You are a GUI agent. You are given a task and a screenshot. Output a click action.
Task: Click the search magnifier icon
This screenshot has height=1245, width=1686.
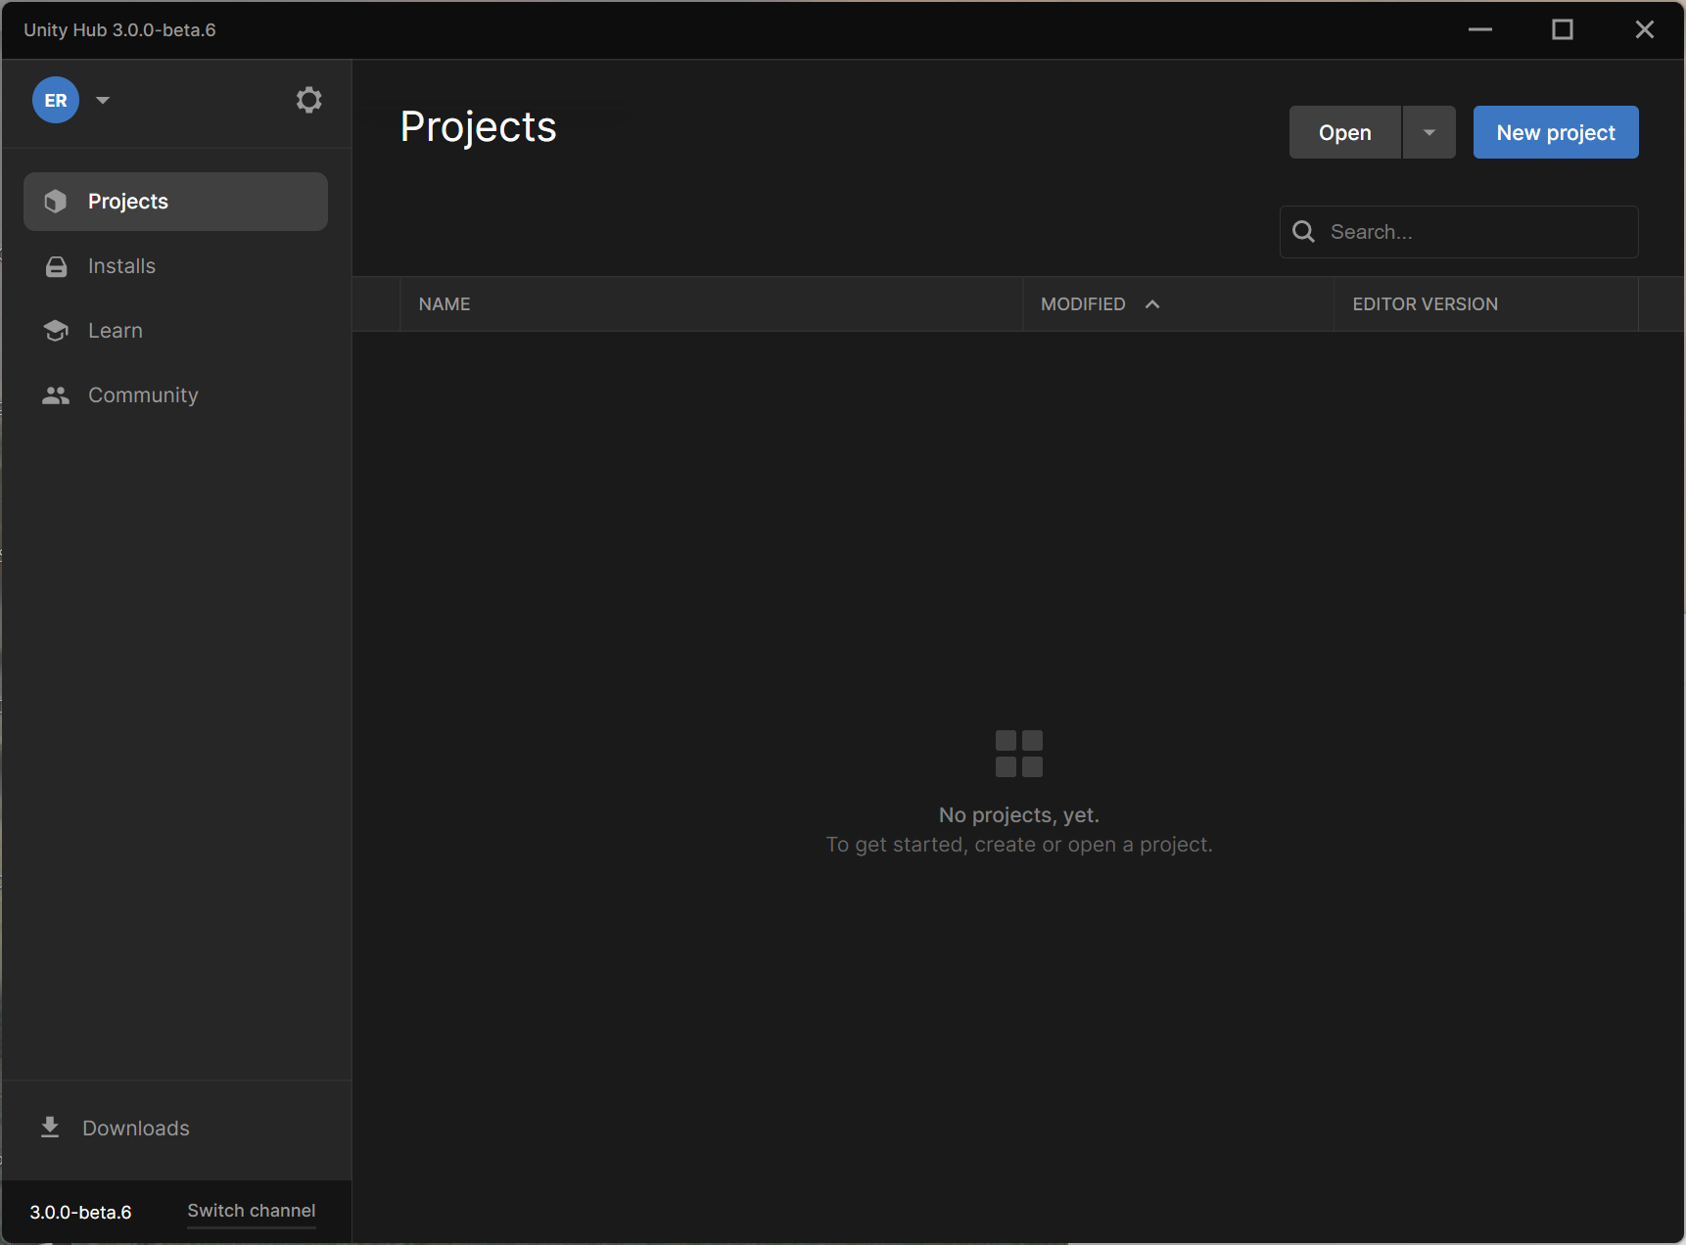coord(1303,231)
